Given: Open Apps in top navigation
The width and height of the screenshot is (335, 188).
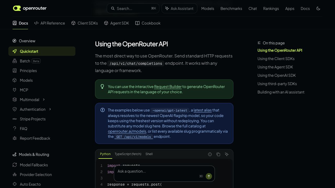Looking at the screenshot, I should pos(290,9).
